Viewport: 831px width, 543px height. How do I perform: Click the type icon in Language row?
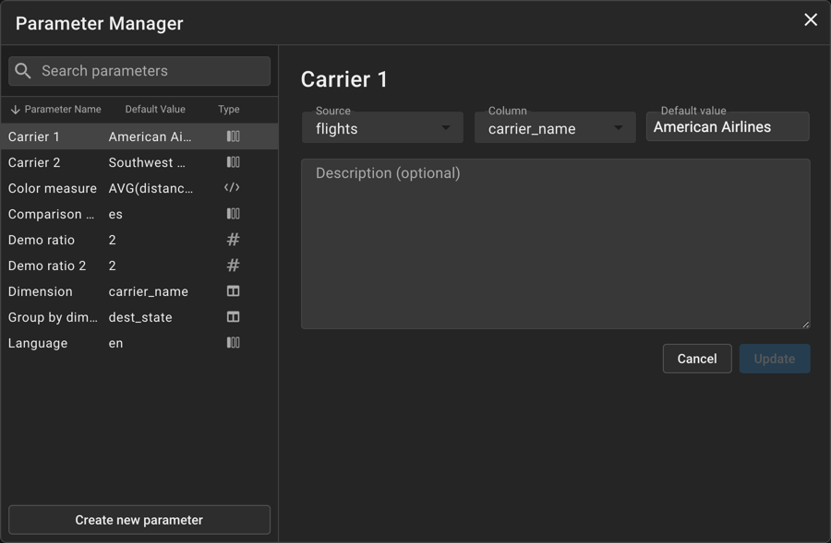(233, 343)
